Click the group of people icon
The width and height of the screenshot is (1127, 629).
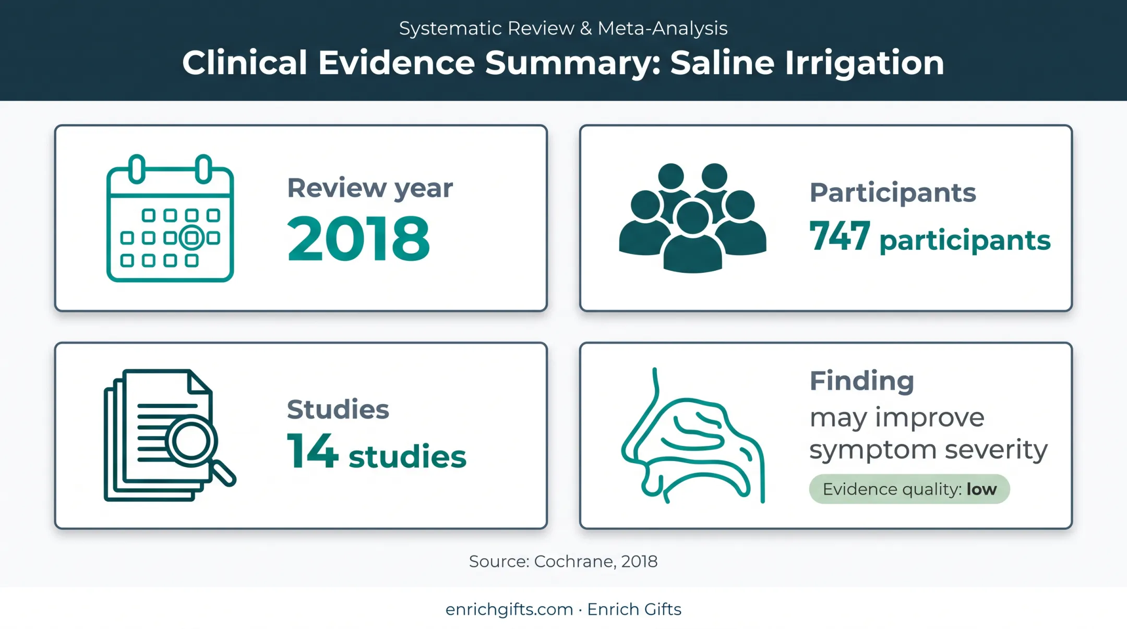(x=692, y=218)
